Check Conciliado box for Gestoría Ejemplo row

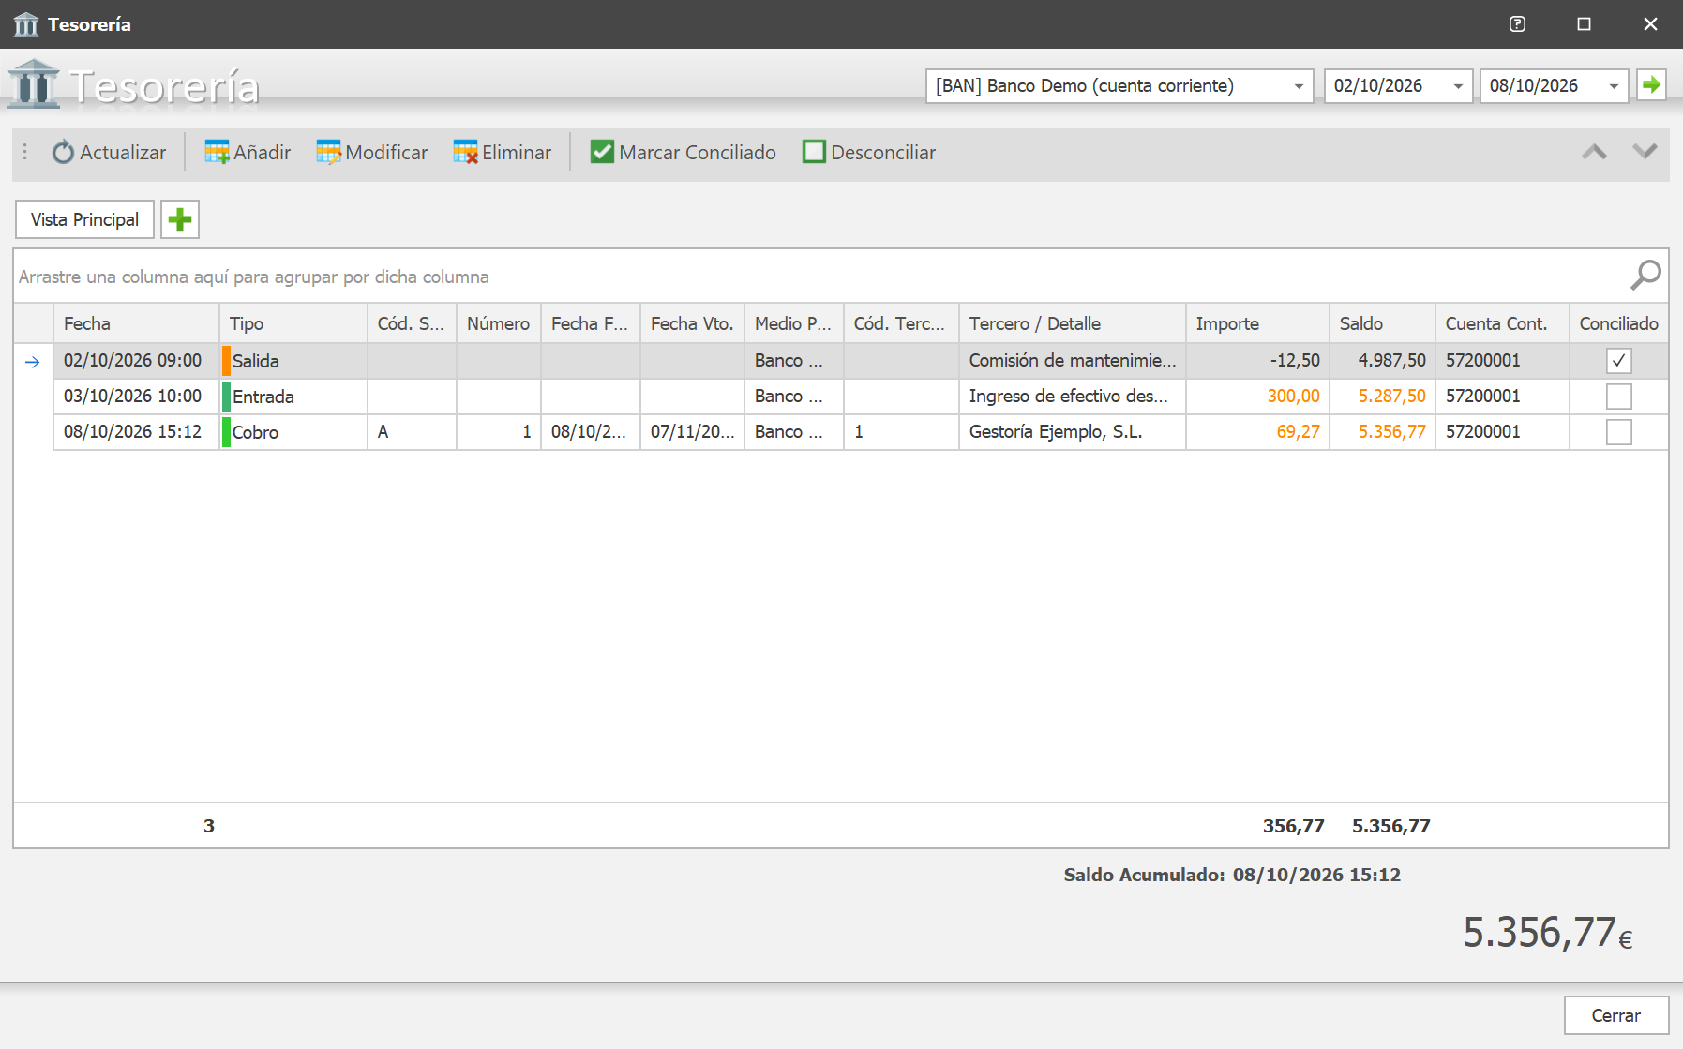[1618, 432]
